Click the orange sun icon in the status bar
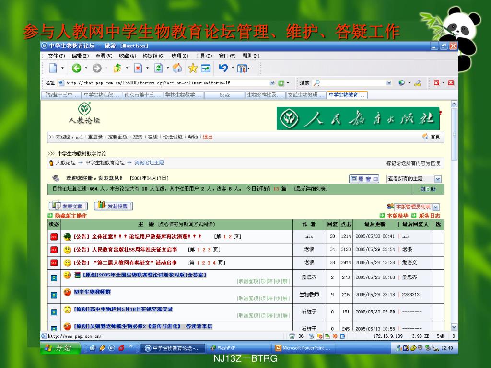Image resolution: width=491 pixels, height=368 pixels. [335, 336]
